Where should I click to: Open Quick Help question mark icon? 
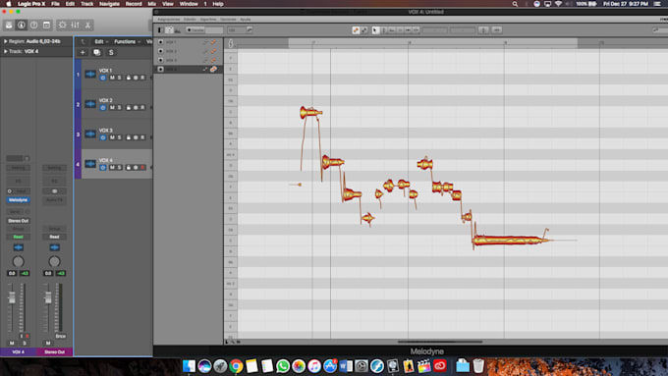(33, 26)
